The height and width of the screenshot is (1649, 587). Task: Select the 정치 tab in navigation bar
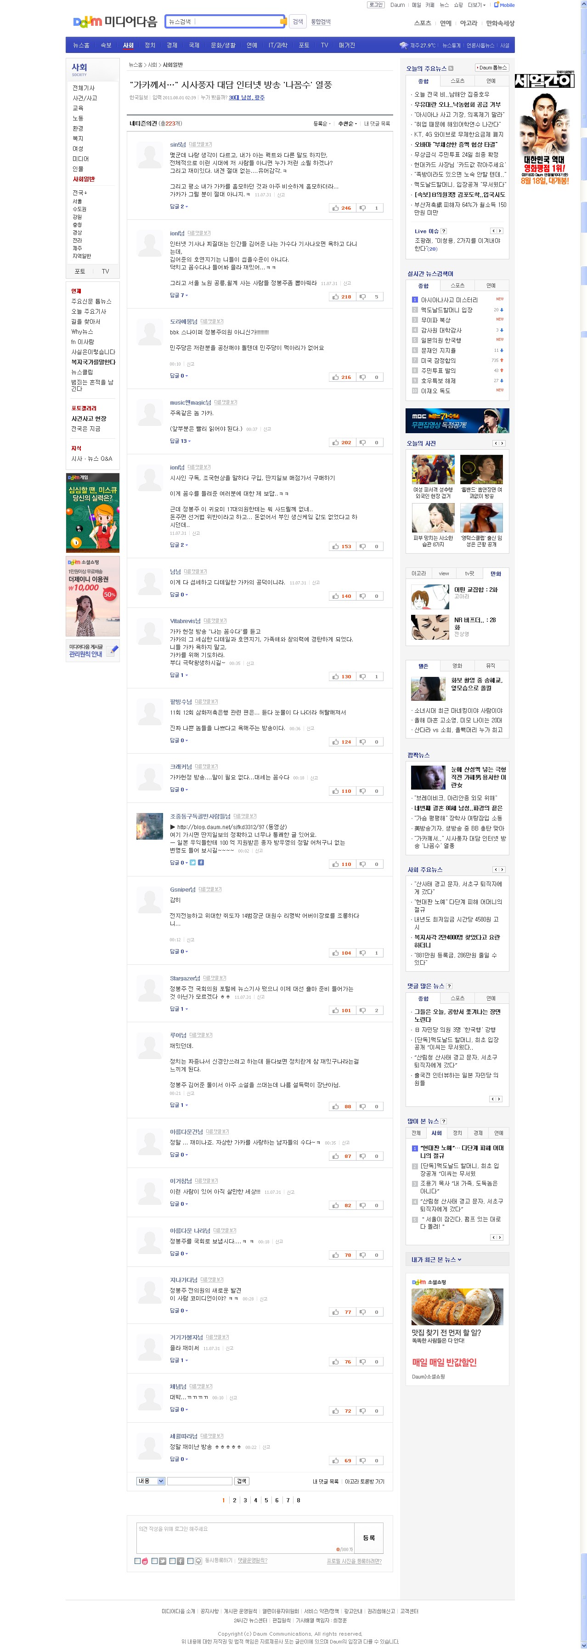150,46
